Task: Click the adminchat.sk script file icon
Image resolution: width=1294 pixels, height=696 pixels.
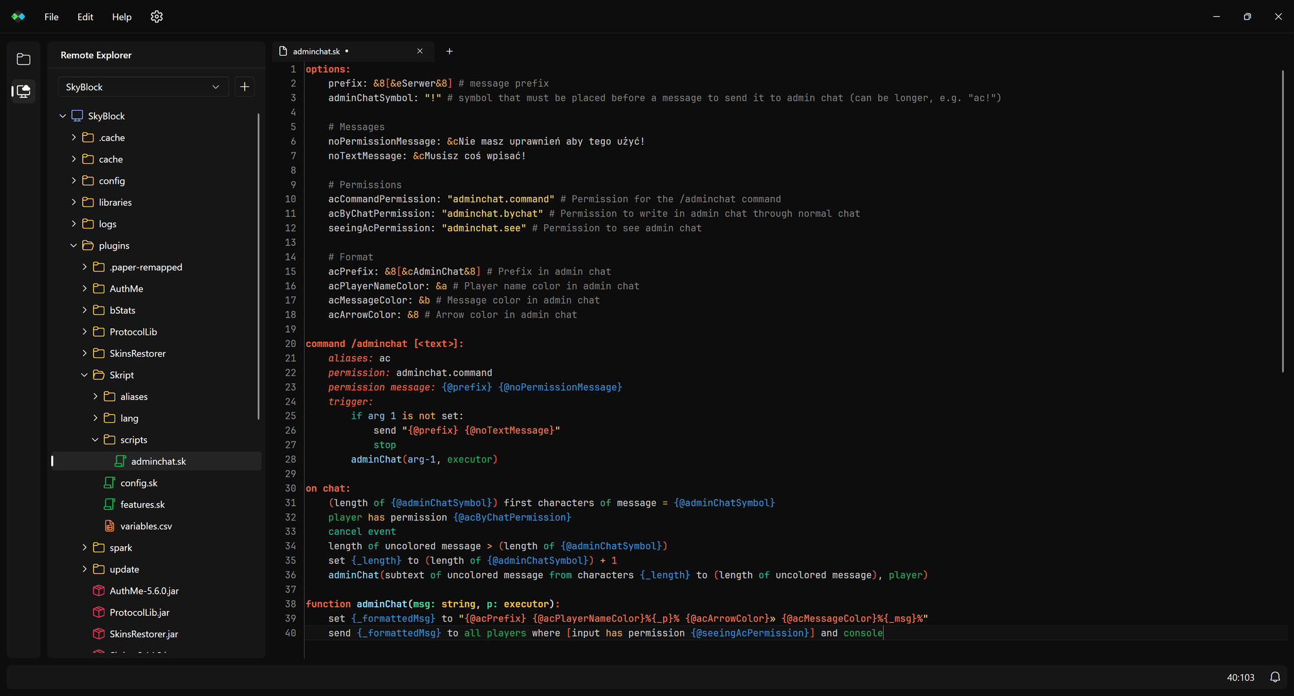Action: pyautogui.click(x=120, y=461)
